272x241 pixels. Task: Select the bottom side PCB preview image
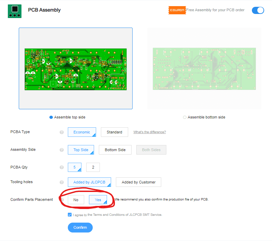click(x=204, y=69)
